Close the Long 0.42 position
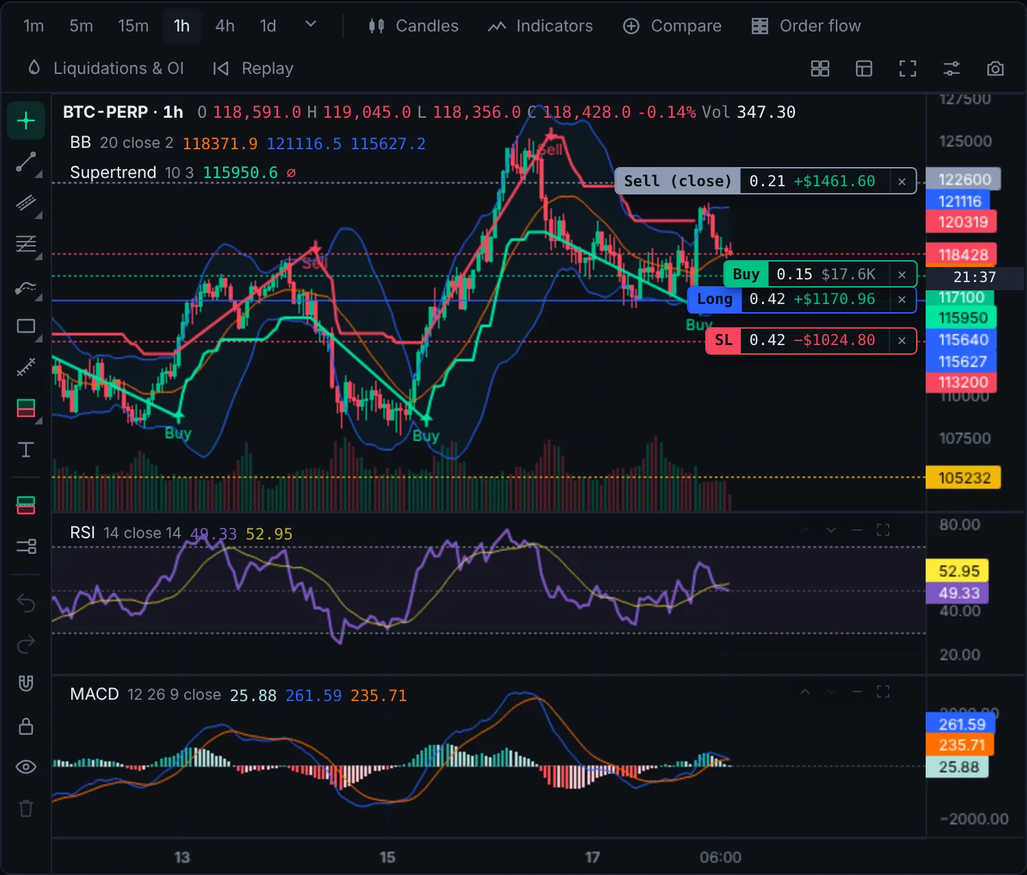1027x875 pixels. 902,299
